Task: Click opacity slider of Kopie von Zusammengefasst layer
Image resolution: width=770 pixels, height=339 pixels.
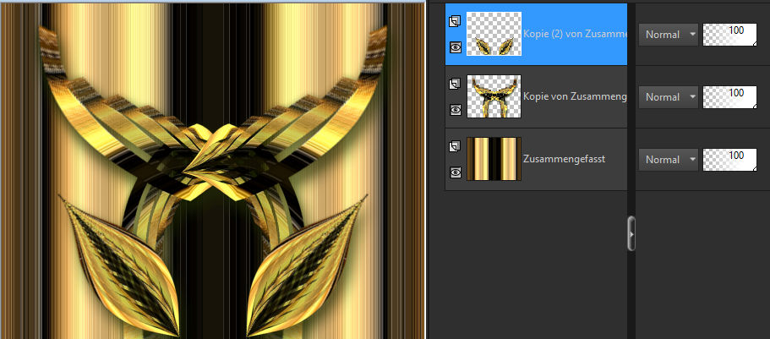Action: (729, 97)
